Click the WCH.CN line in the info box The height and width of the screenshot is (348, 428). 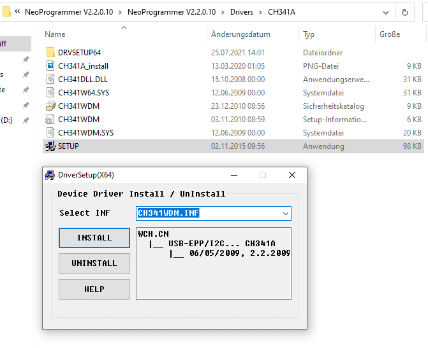tap(153, 234)
